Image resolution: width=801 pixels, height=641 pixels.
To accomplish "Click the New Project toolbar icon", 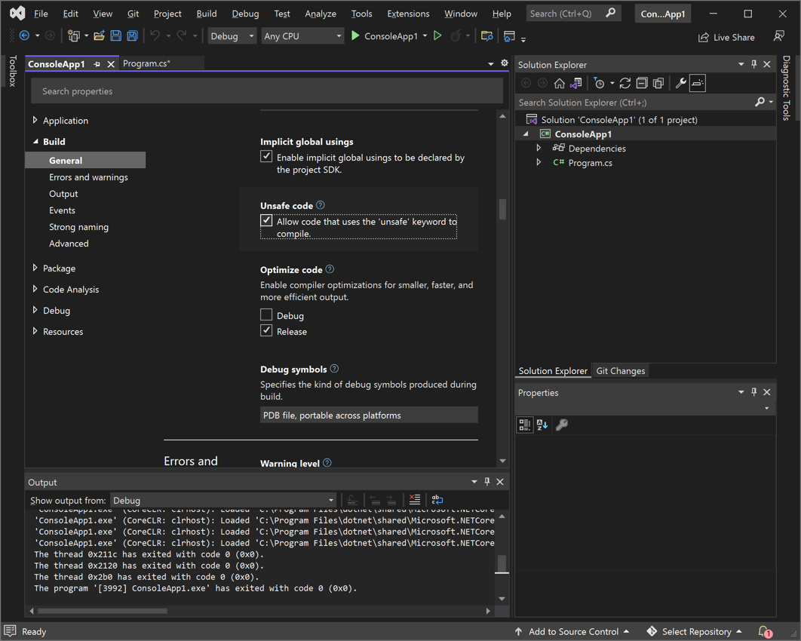I will [74, 35].
